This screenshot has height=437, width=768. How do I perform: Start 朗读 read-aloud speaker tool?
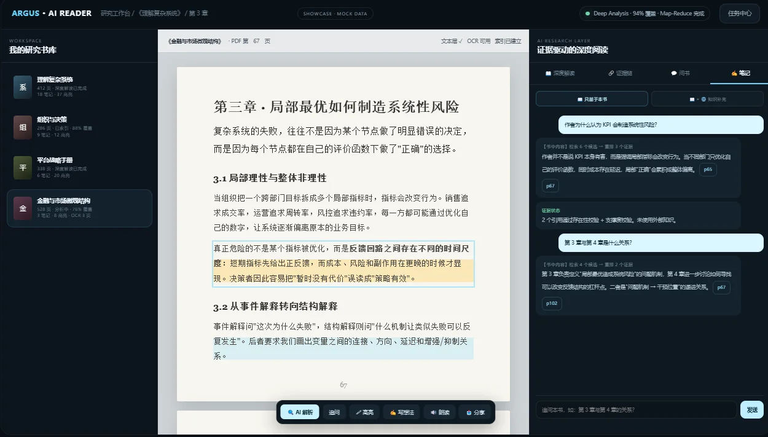[440, 412]
